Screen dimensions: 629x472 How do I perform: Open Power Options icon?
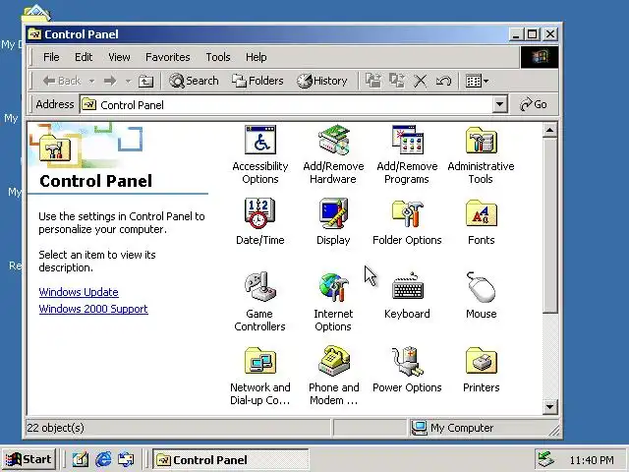407,370
